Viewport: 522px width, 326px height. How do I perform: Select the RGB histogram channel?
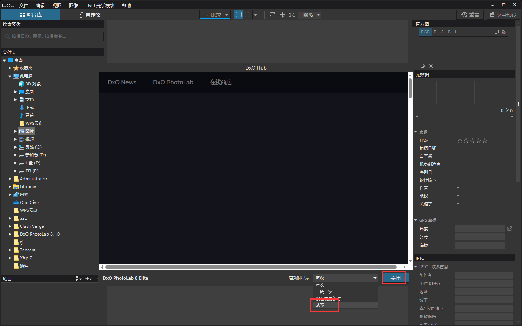click(425, 32)
